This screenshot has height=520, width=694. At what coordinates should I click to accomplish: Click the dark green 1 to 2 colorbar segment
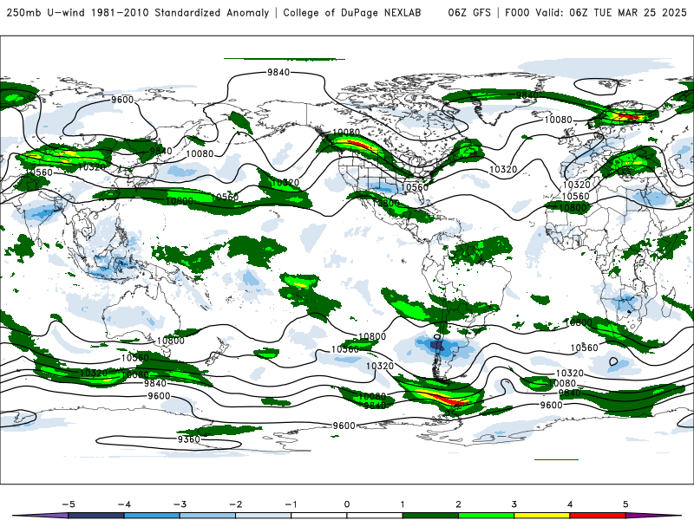[x=430, y=516]
